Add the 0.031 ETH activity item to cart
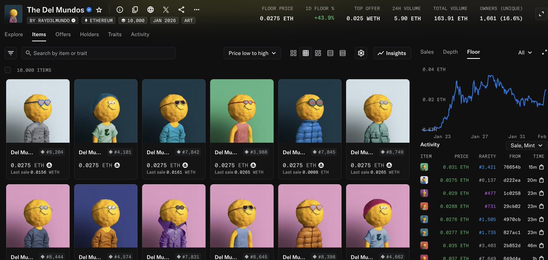Image resolution: width=548 pixels, height=260 pixels. [541, 167]
